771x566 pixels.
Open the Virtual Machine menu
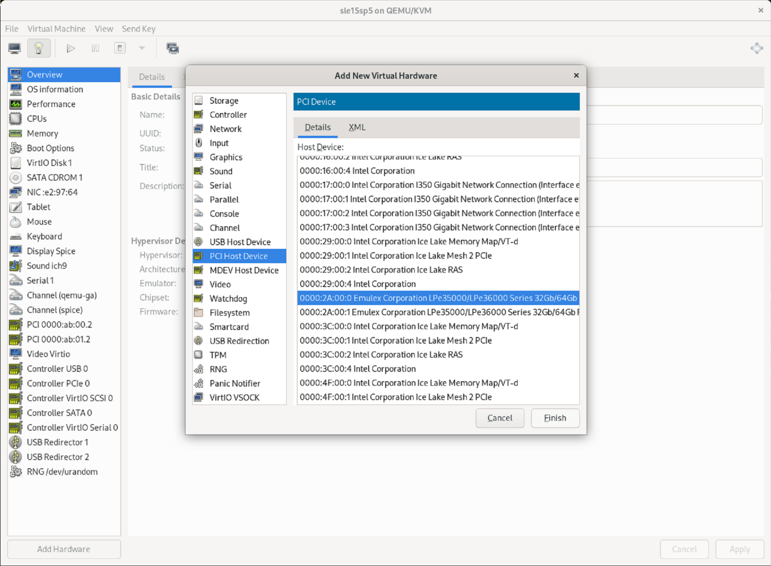click(56, 29)
